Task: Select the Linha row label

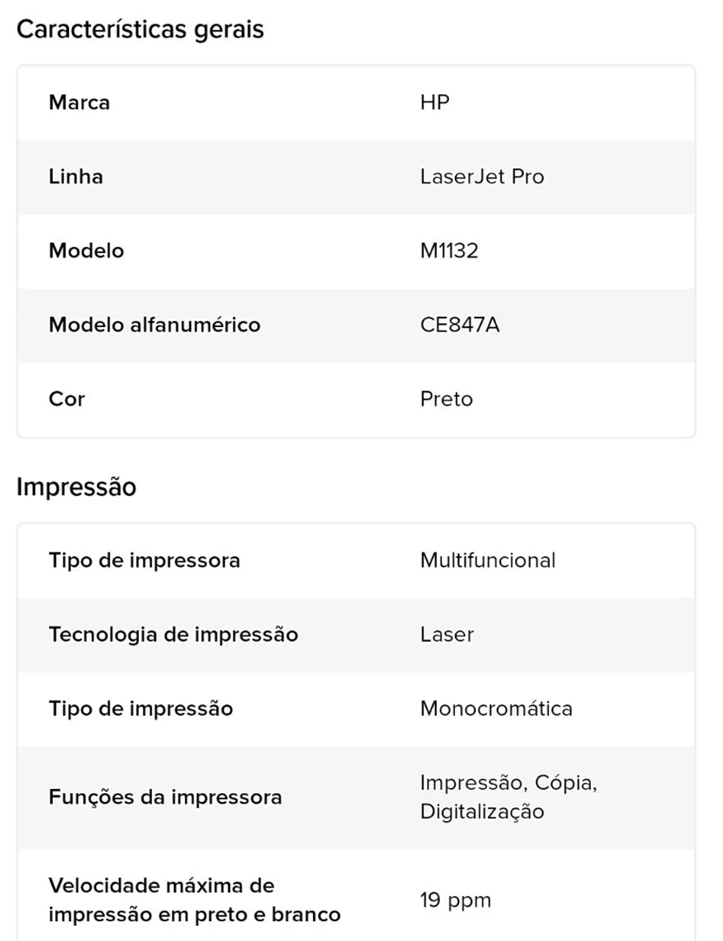Action: coord(76,176)
